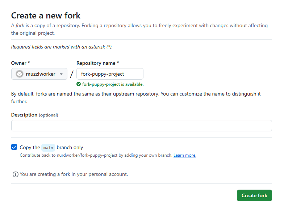The height and width of the screenshot is (207, 284).
Task: Click the "Repository name" field label
Action: tap(98, 63)
